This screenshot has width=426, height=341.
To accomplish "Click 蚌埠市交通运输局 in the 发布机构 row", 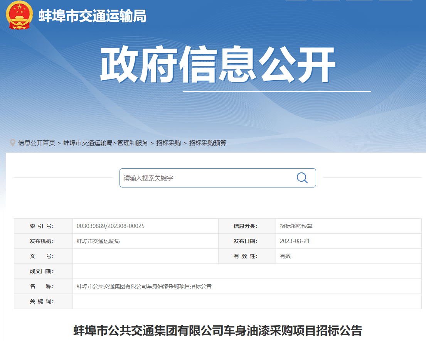I will [x=98, y=241].
